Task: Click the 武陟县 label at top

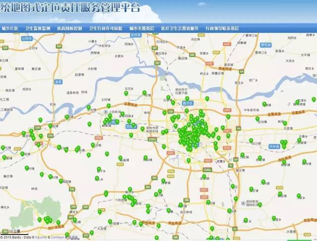Action: 136,35
